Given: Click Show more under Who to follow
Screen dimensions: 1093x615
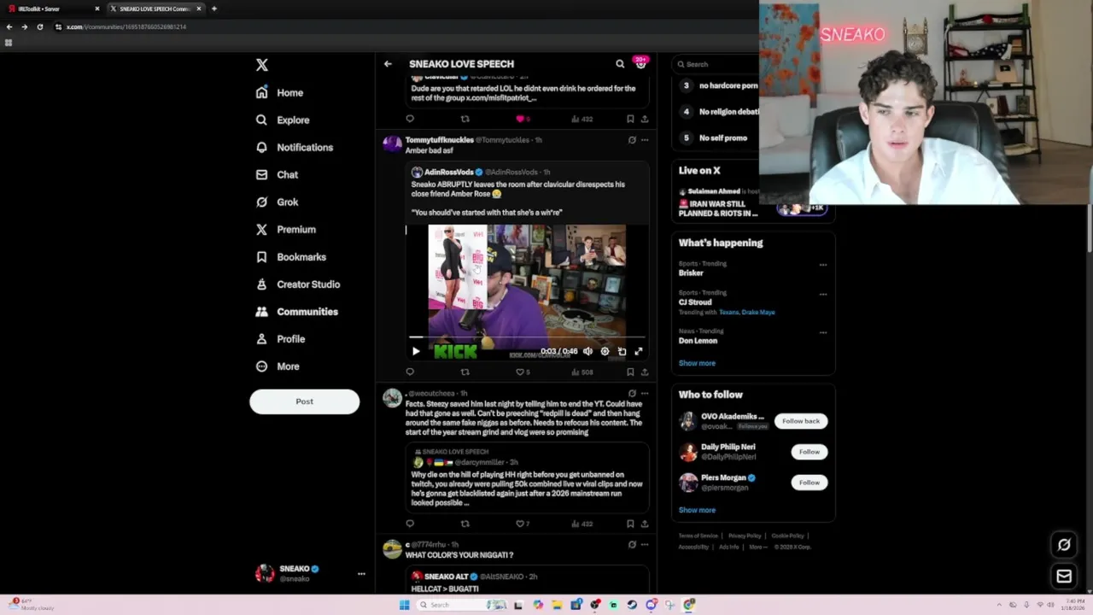Looking at the screenshot, I should [x=697, y=510].
